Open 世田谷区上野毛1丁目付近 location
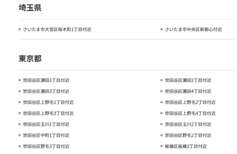237x154 pixels. click(48, 102)
